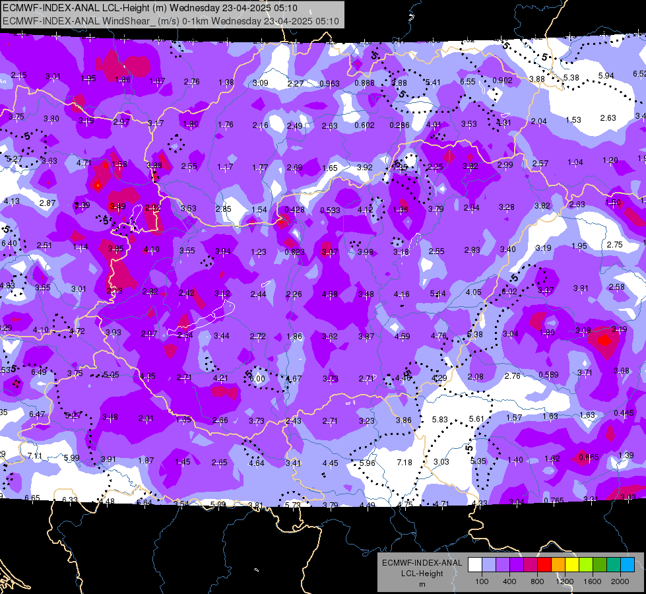Click the legend label 1200
This screenshot has width=646, height=594.
564,581
